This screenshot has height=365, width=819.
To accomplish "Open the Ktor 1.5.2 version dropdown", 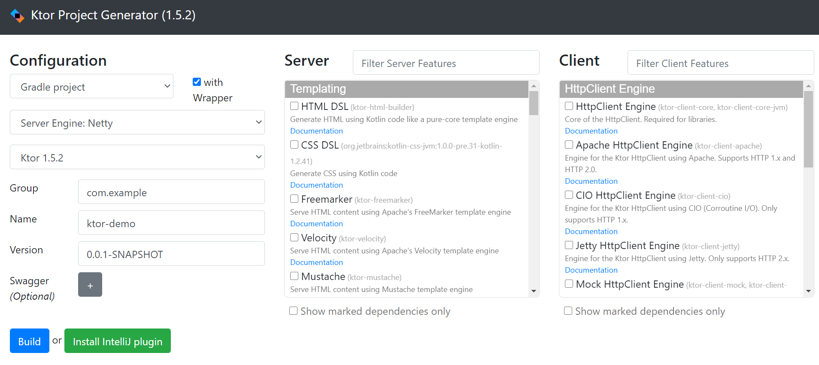I will coord(137,157).
